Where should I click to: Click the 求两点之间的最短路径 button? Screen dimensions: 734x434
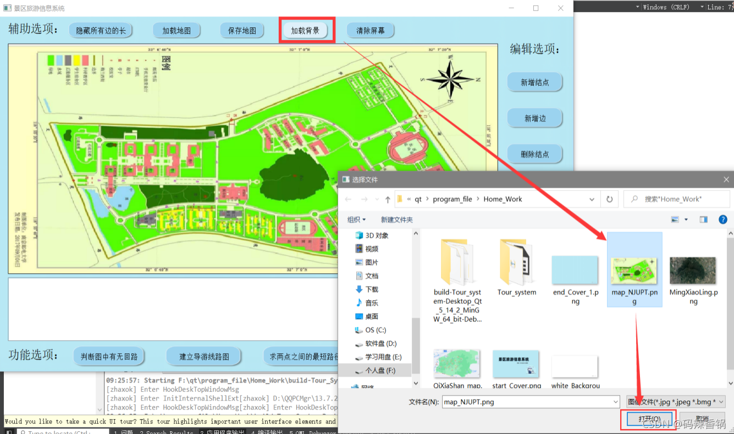click(x=301, y=357)
